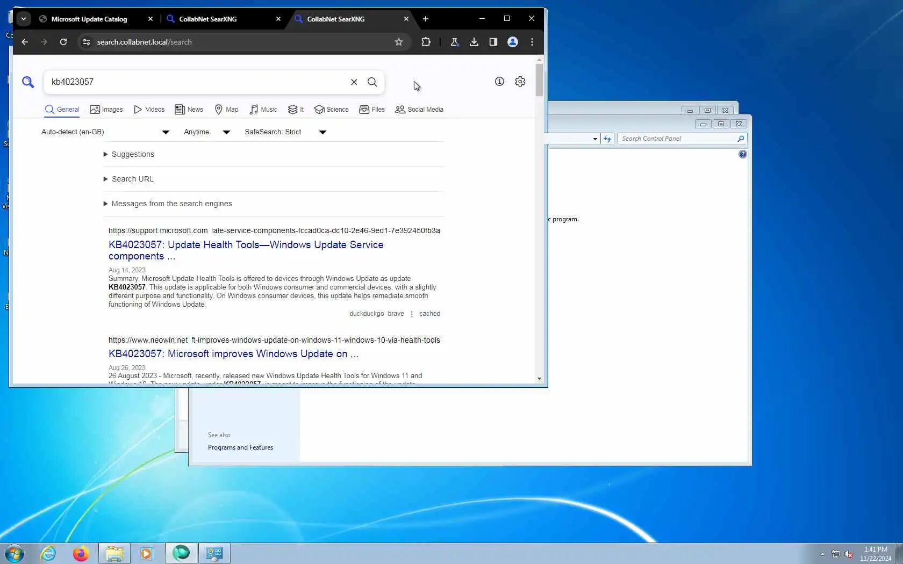Viewport: 903px width, 564px height.
Task: Open the browser Extensions puzzle icon
Action: click(426, 42)
